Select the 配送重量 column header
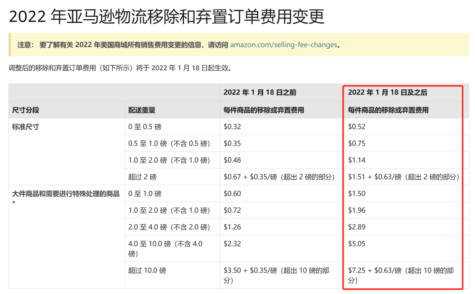This screenshot has height=294, width=475. (142, 110)
